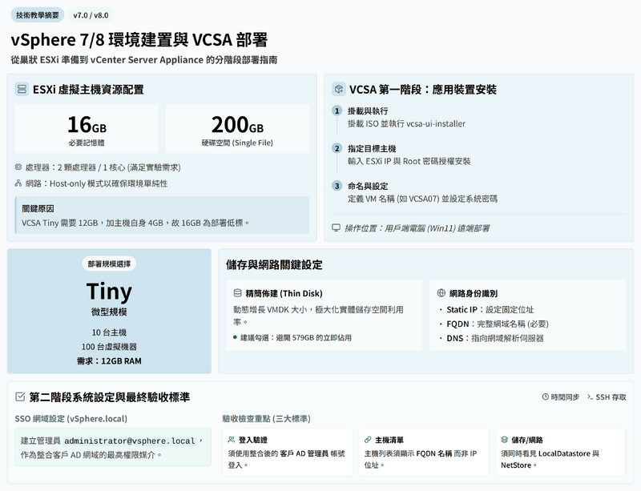Viewport: 641px width, 491px height.
Task: Click the clock icon next to 時間同步
Action: point(546,396)
